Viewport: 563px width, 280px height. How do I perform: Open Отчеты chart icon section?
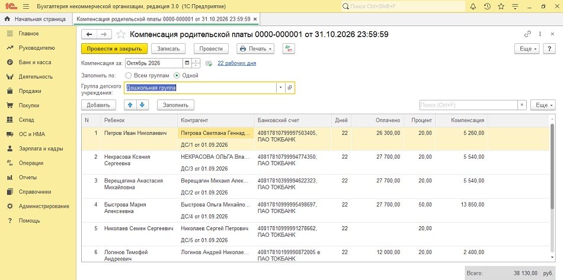click(10, 178)
